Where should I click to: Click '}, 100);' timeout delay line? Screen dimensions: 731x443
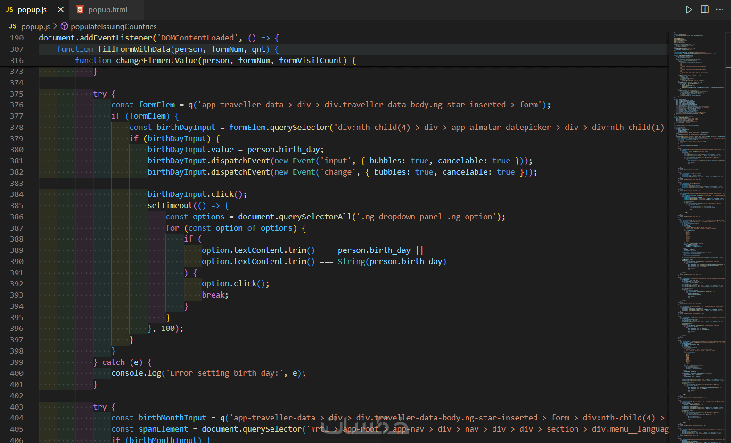[x=165, y=328]
